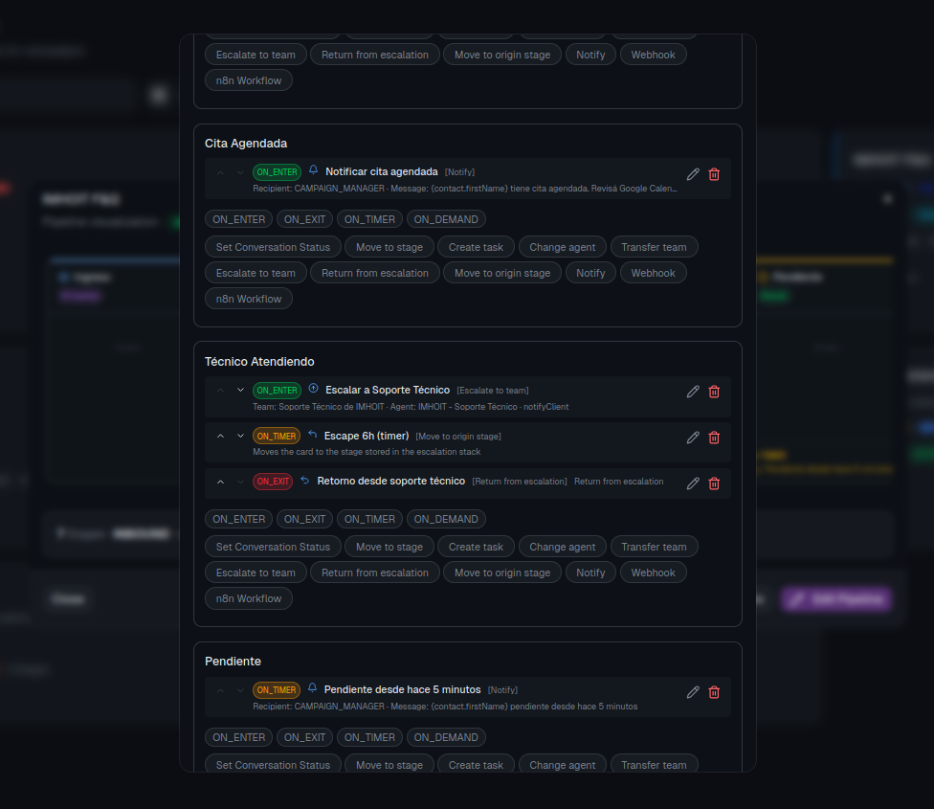Viewport: 934px width, 809px height.
Task: Click the up chevron on Escalar a Soporte Técnico
Action: point(220,391)
